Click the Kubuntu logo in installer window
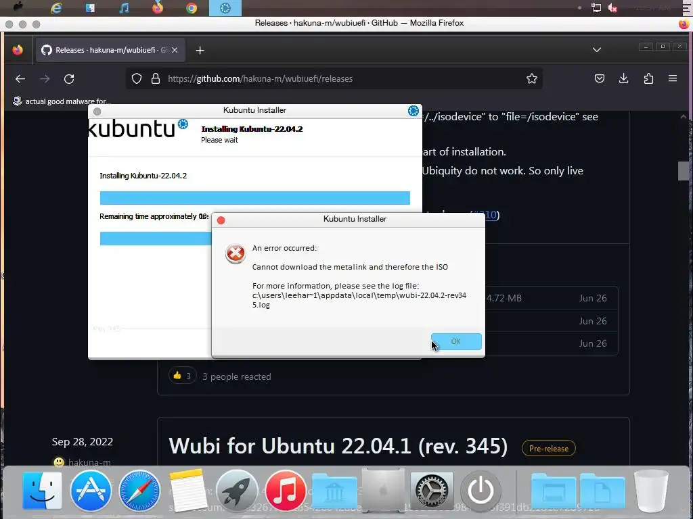The image size is (693, 519). [x=138, y=128]
